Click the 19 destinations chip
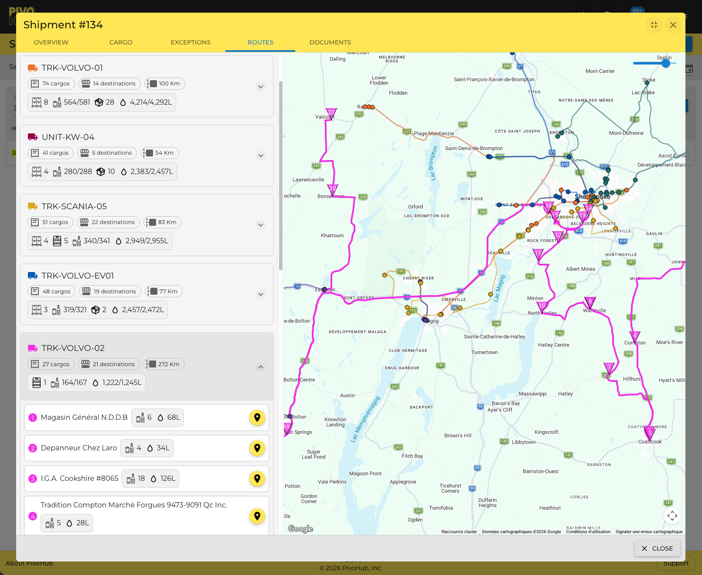 pos(109,292)
